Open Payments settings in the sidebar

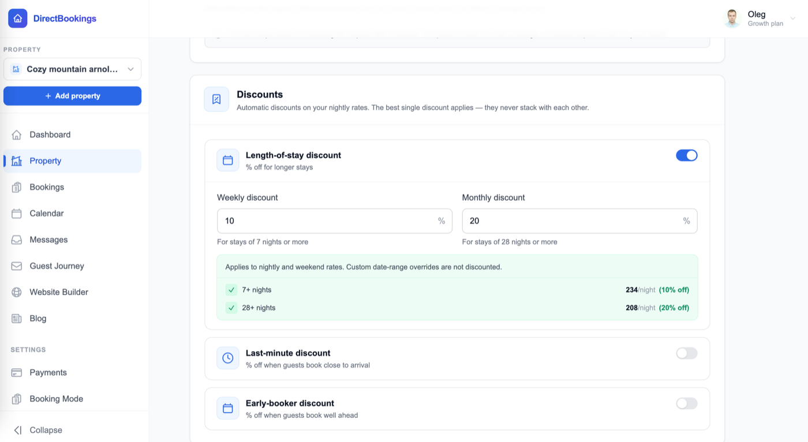[x=72, y=373]
